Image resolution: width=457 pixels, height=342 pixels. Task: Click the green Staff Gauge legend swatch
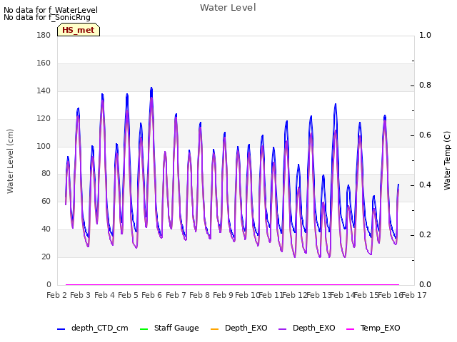click(x=144, y=329)
